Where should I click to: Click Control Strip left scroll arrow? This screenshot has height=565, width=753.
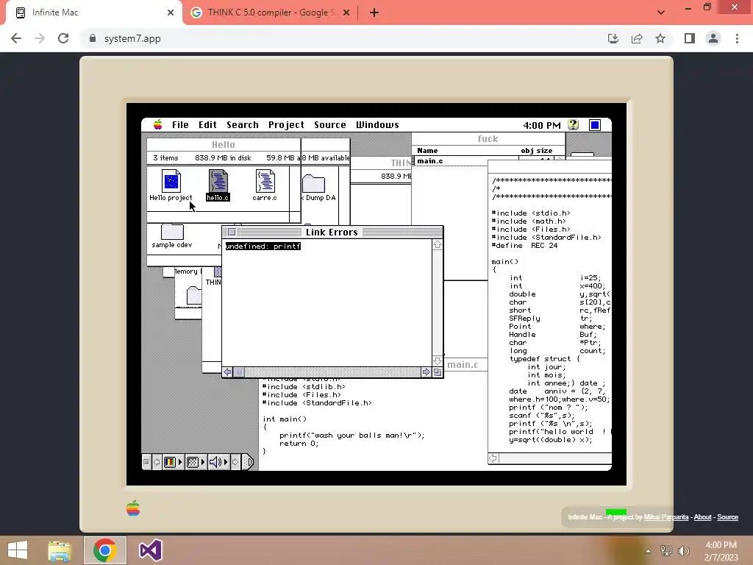tap(157, 462)
